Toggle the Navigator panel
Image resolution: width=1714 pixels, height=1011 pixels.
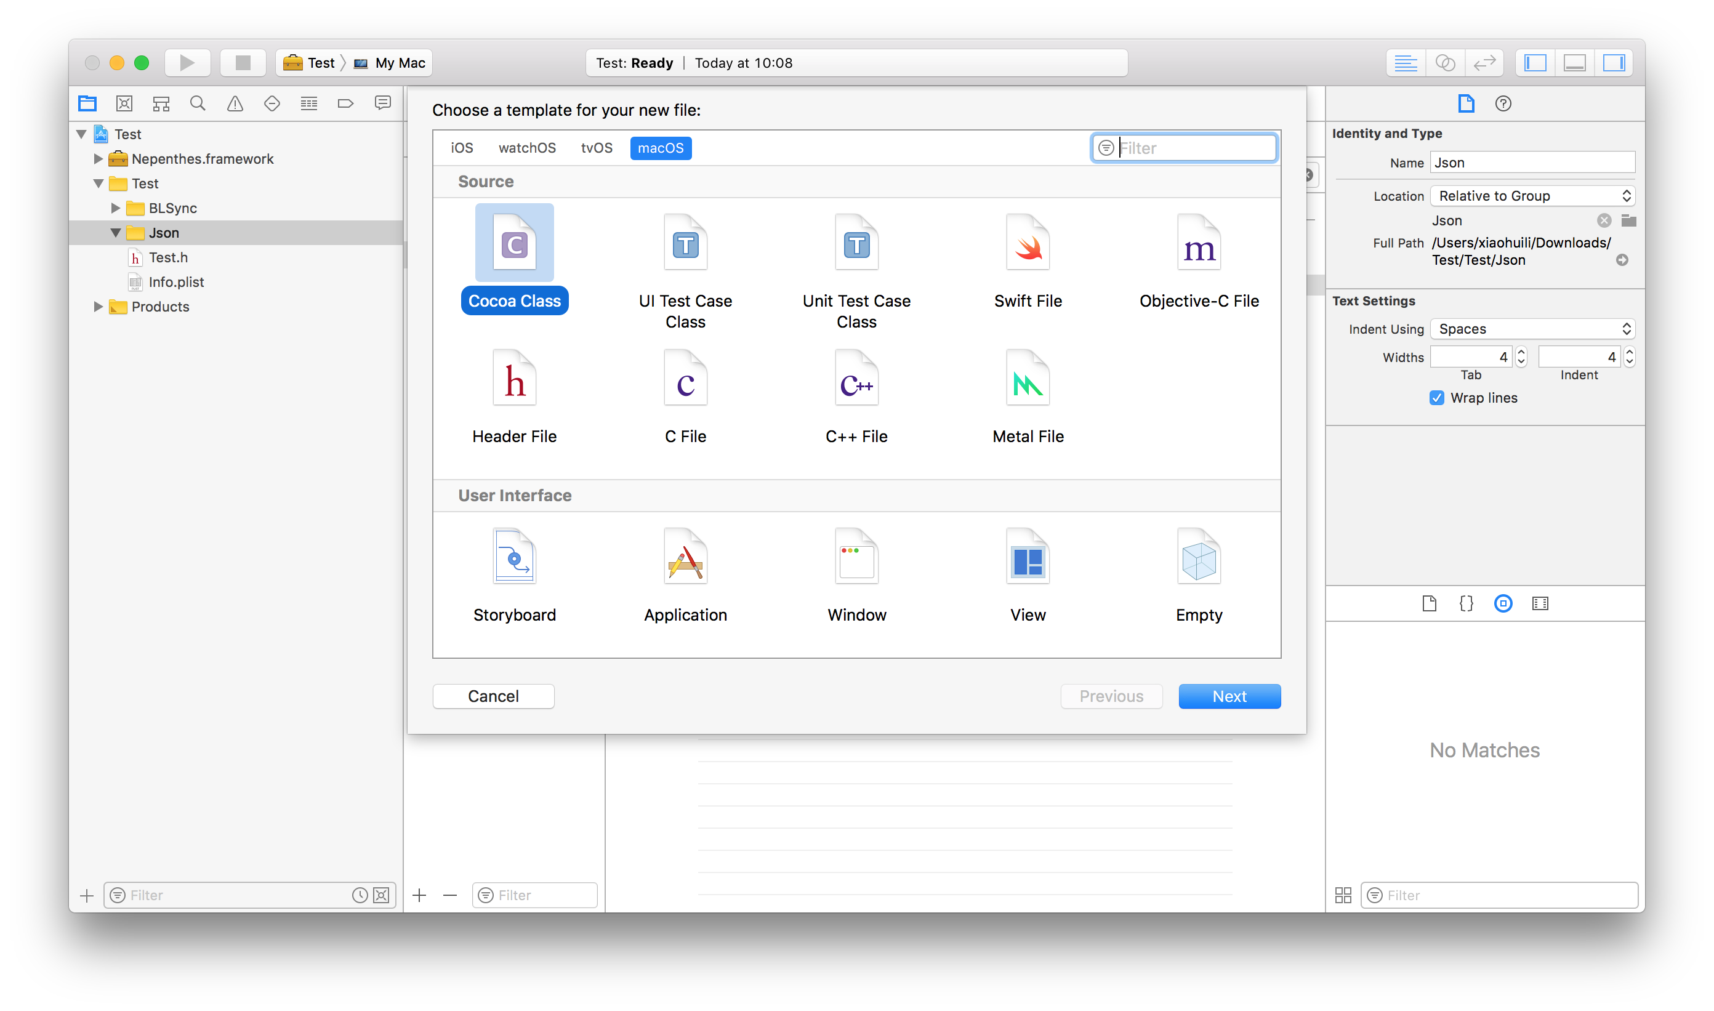tap(1535, 63)
